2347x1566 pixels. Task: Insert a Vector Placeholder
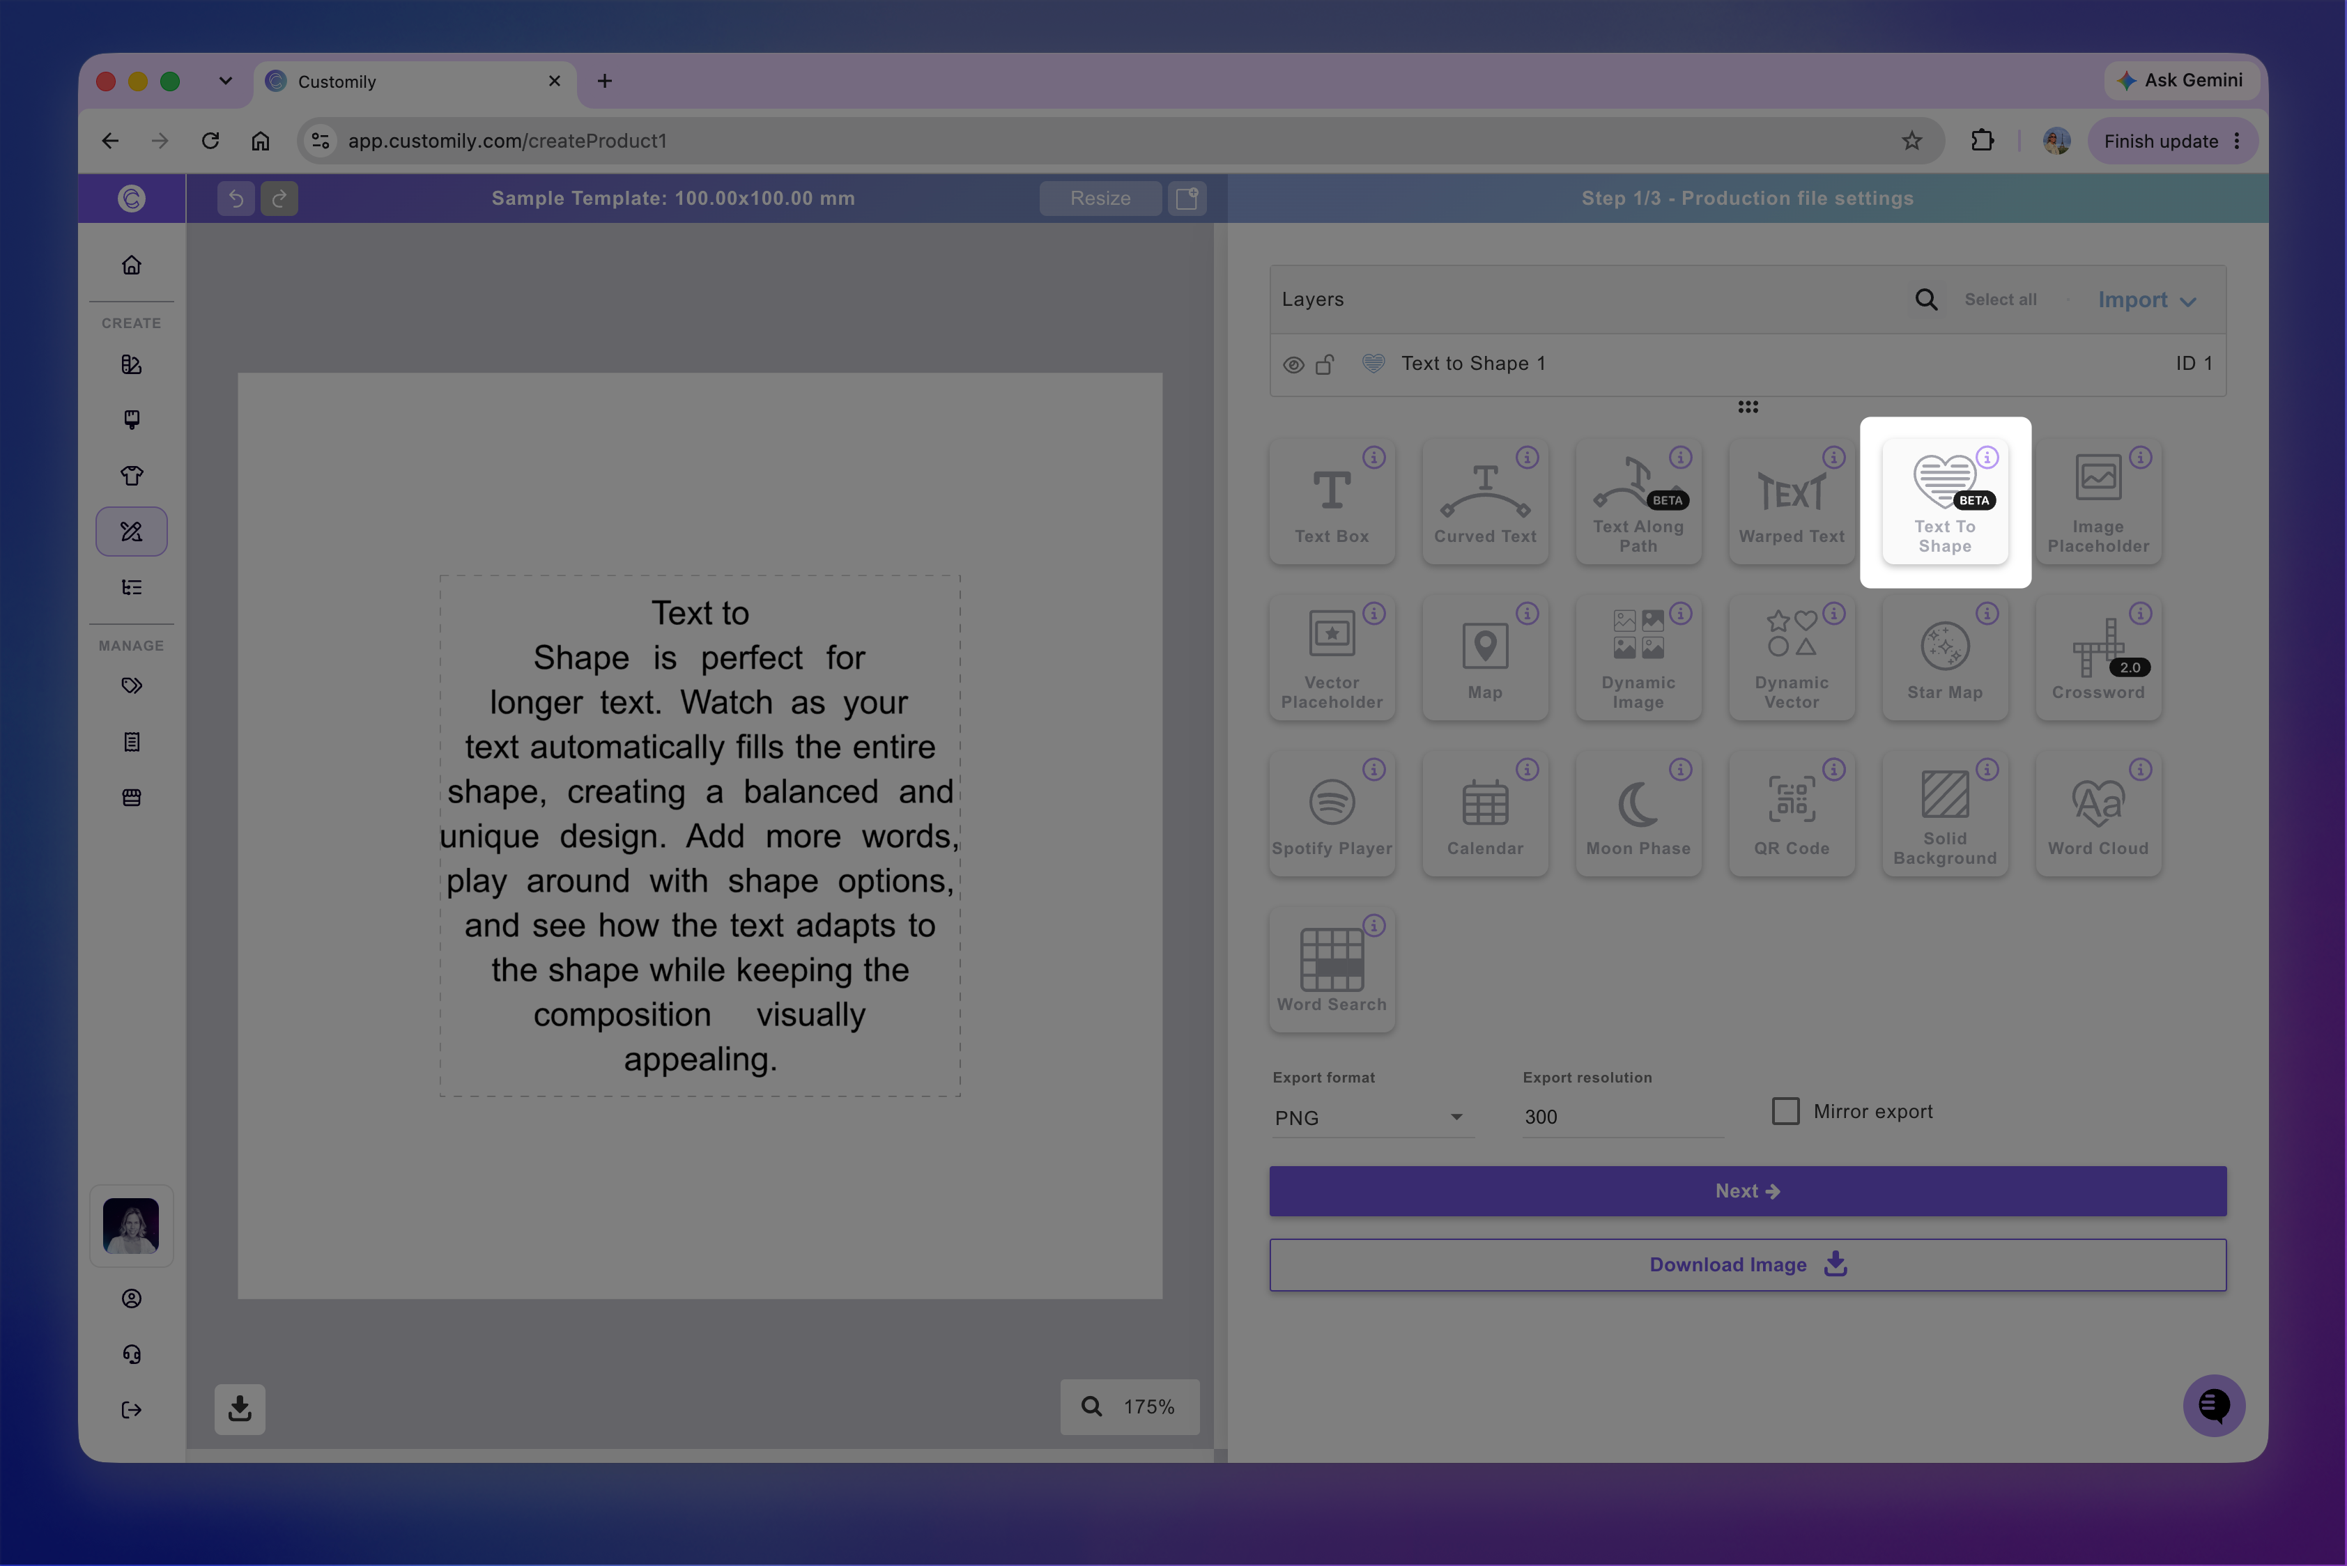pyautogui.click(x=1332, y=657)
